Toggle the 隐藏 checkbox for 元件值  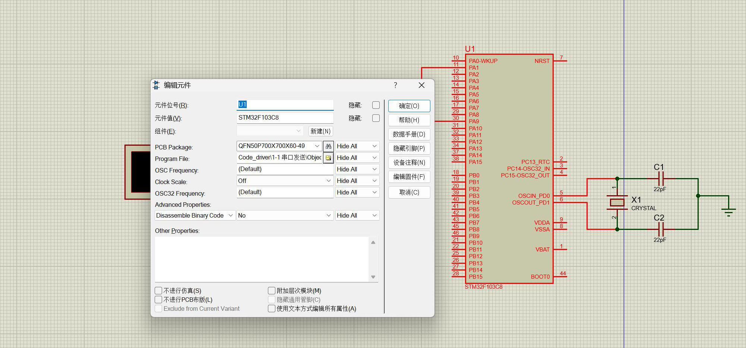(x=376, y=118)
